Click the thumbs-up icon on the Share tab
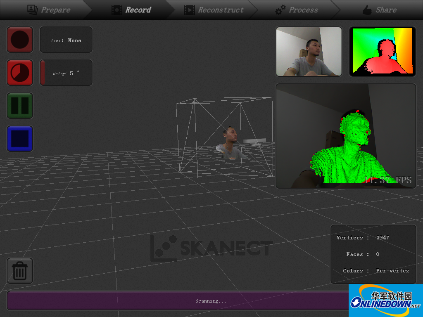 coord(367,10)
